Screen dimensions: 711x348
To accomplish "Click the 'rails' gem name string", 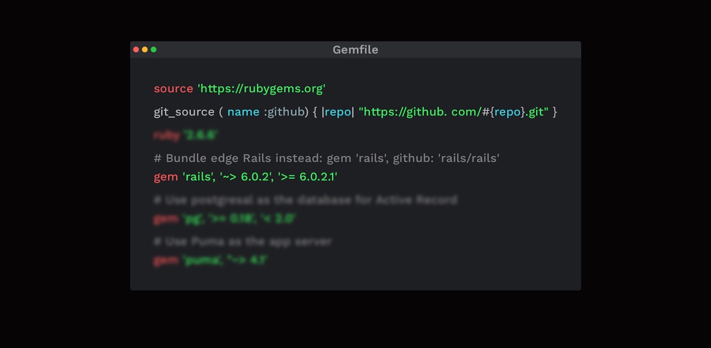I will [199, 177].
